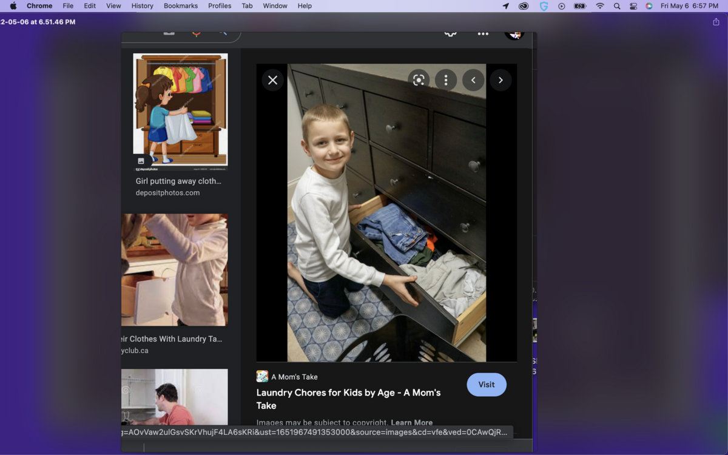The height and width of the screenshot is (455, 728).
Task: Click the A Mom's Take site favicon
Action: pos(262,377)
